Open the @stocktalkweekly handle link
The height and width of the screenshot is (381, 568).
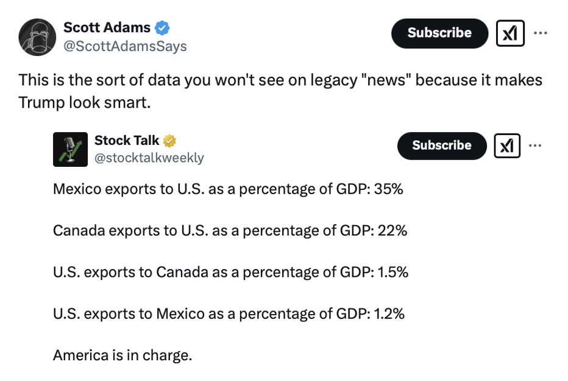coord(149,158)
